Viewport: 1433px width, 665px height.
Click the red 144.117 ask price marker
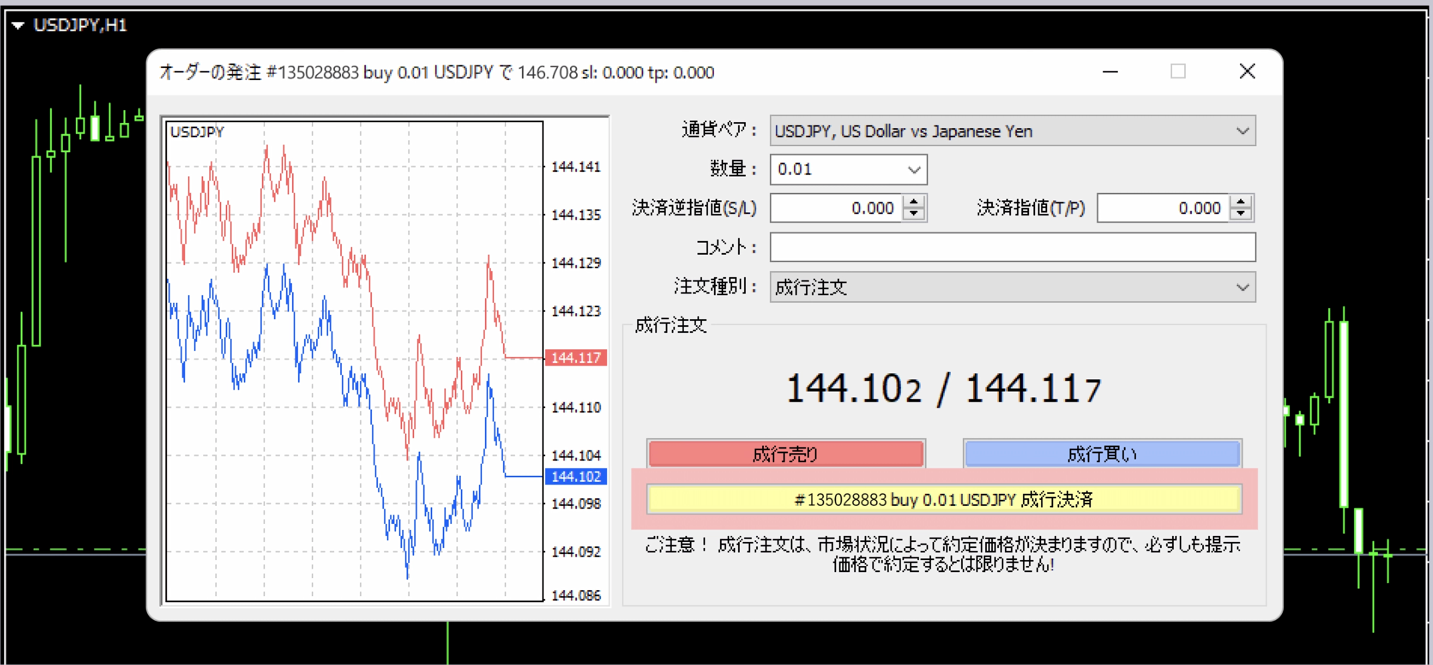575,358
